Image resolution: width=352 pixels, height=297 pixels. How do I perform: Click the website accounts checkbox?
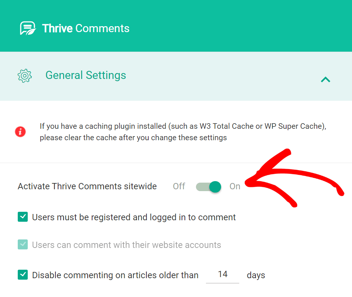click(23, 245)
